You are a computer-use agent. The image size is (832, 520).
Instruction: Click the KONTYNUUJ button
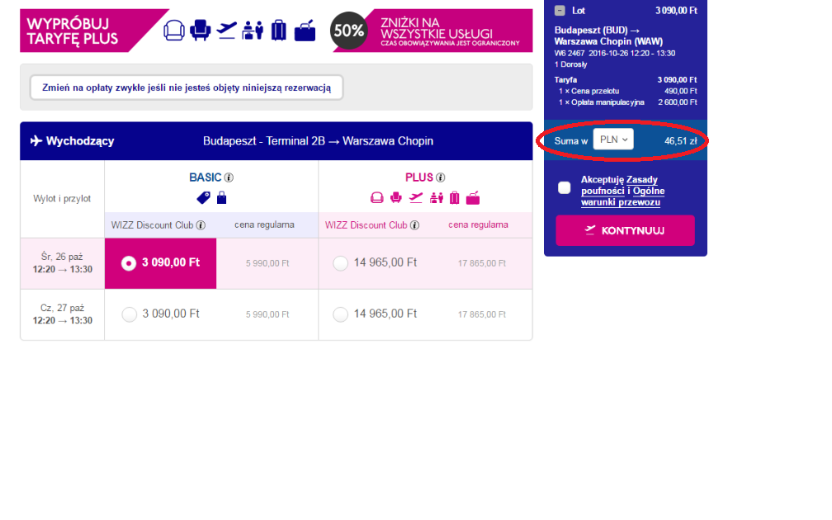coord(625,231)
